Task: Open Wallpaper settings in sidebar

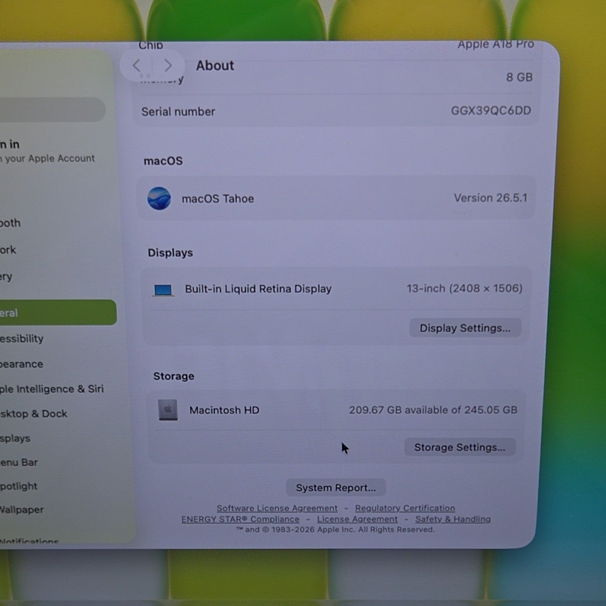Action: point(22,509)
